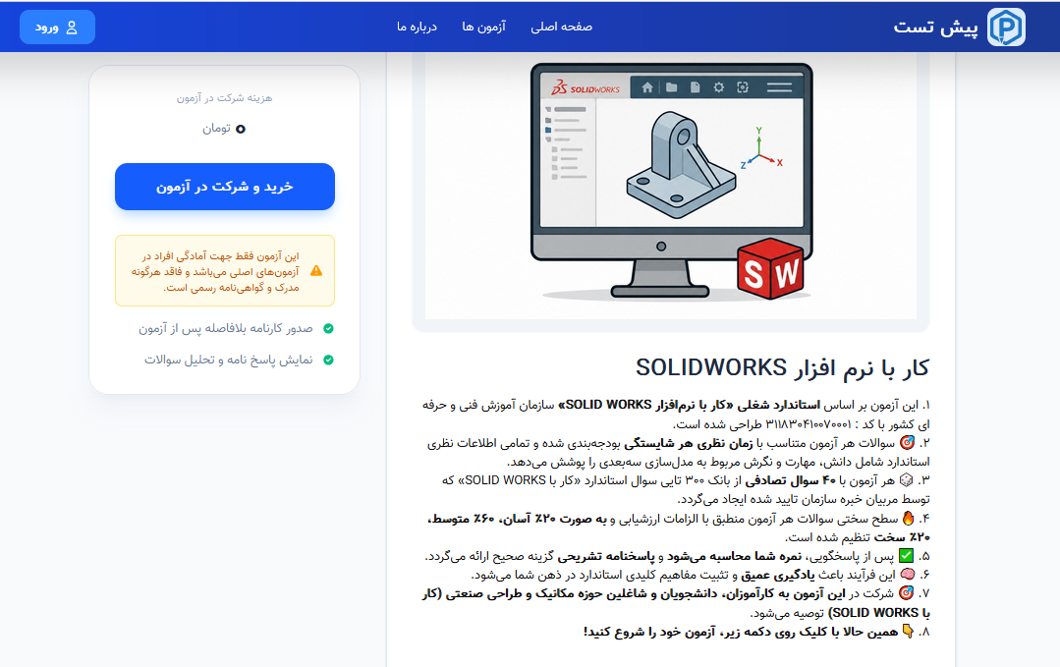Click نمایش پاسخ نامه و تحلیل سوالات text
1060x667 pixels.
[229, 361]
